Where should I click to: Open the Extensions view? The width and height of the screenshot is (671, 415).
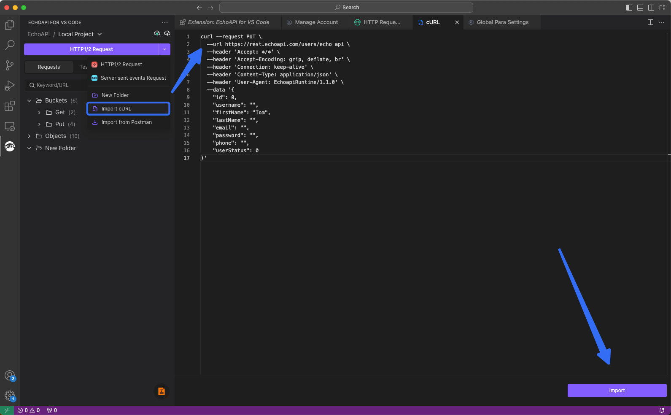10,106
